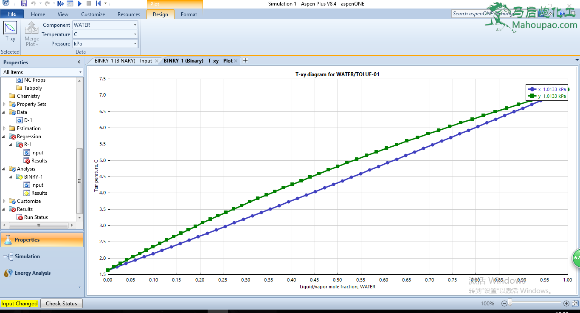Select the T-xy plot type icon
Screen dimensions: 580x313
[10, 28]
